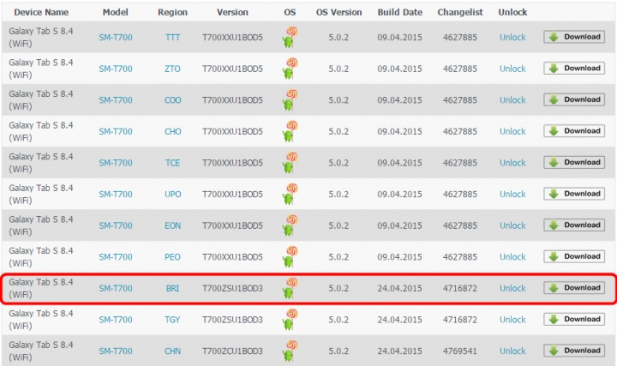Download the CHO region firmware
Viewport: 617px width, 366px height.
[x=574, y=131]
